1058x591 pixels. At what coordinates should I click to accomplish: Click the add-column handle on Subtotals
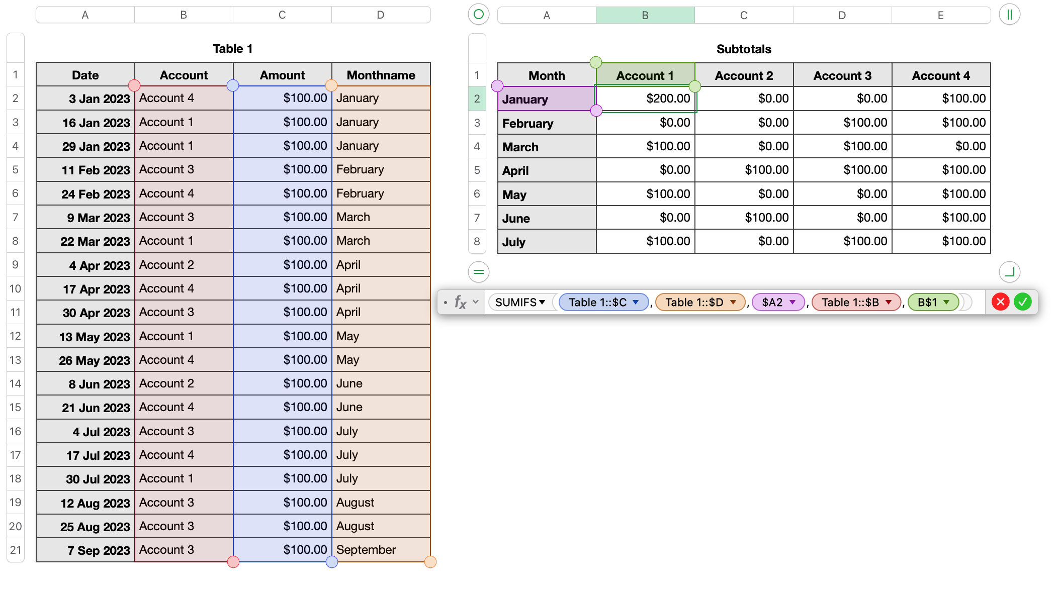point(1009,15)
